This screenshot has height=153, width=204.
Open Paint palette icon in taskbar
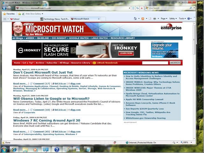[x=67, y=149]
